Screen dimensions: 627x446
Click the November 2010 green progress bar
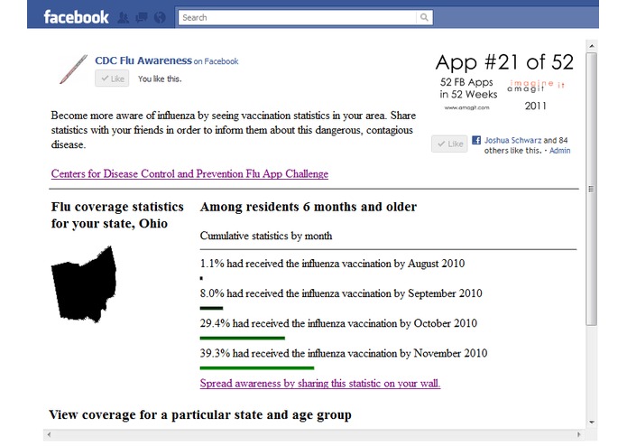click(x=257, y=368)
